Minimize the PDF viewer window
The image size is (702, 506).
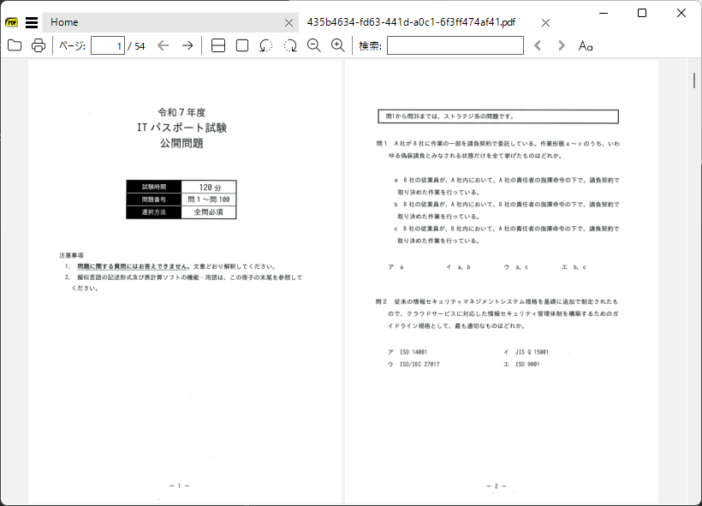[x=604, y=13]
